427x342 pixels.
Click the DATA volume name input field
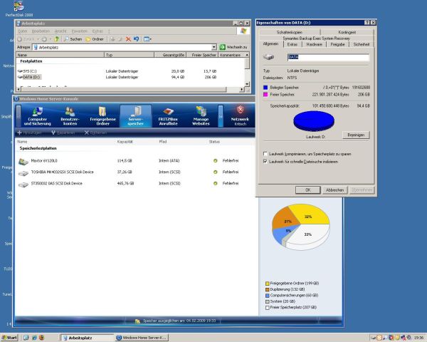pos(328,57)
